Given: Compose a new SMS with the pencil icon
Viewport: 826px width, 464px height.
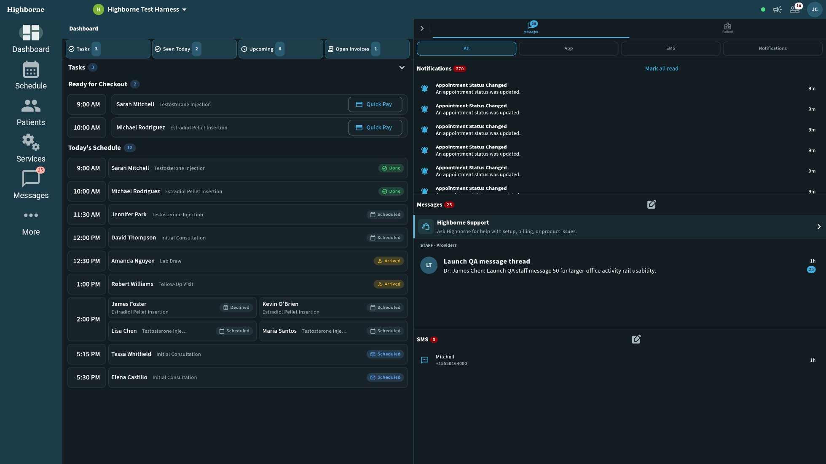Looking at the screenshot, I should coord(636,339).
